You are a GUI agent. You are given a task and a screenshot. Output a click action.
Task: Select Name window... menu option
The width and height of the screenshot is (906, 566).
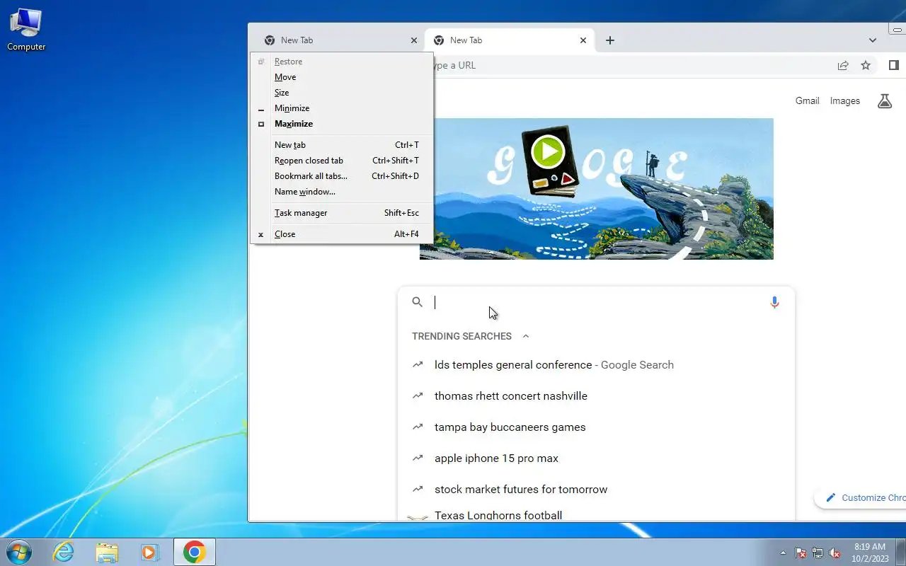click(x=341, y=192)
